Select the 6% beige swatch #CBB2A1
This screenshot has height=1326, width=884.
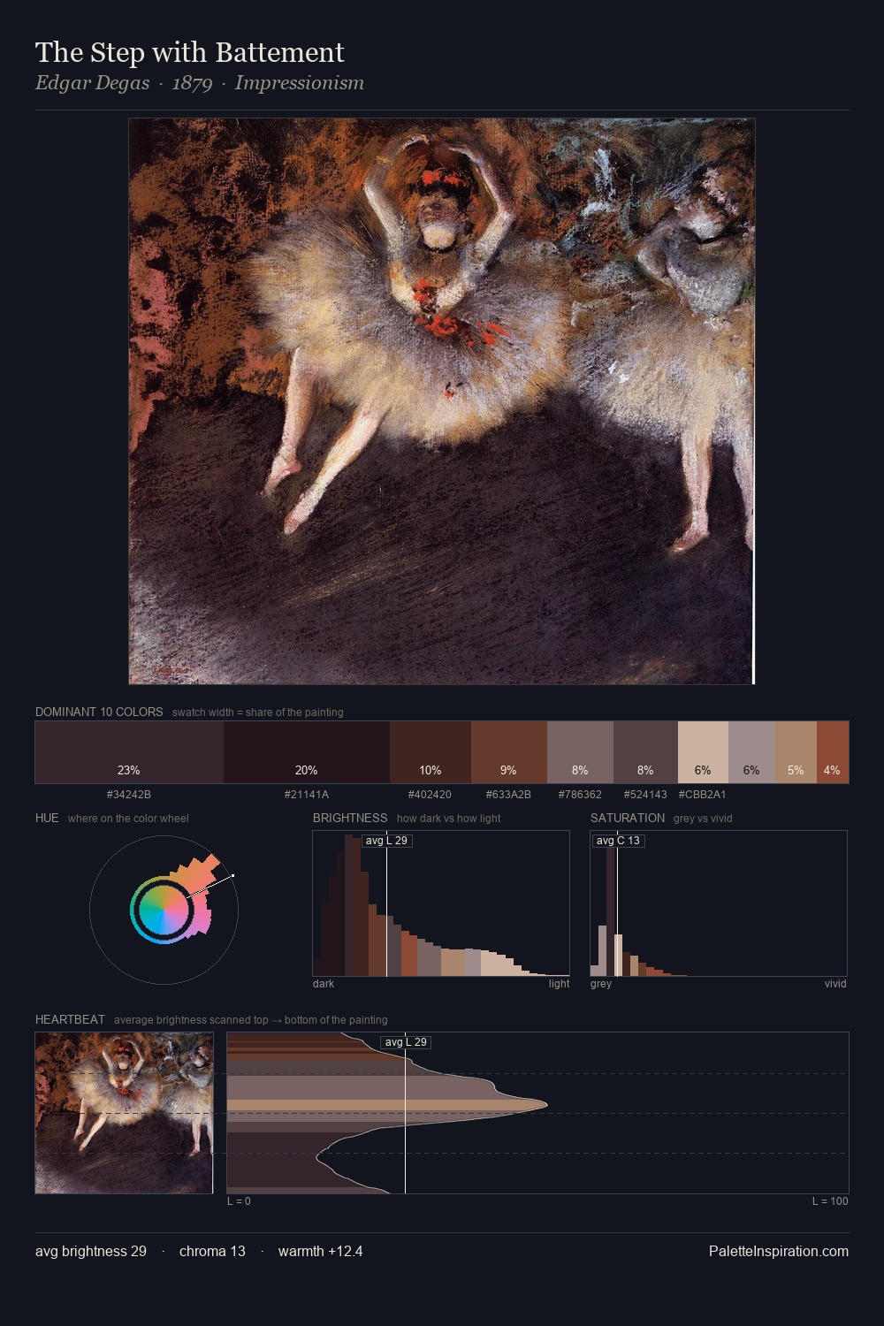(703, 752)
